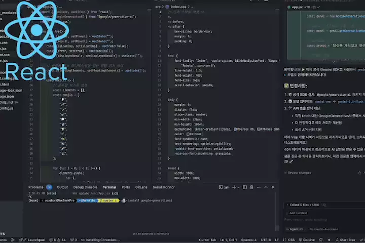365x243 pixels.
Task: Open the Ports tab
Action: tap(126, 187)
